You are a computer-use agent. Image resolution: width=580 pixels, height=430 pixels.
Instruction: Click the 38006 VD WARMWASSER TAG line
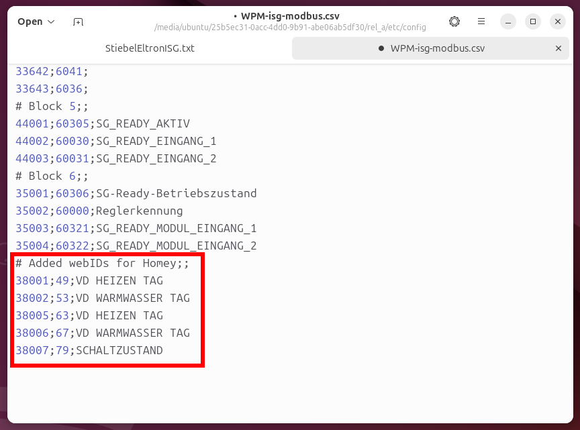click(x=132, y=333)
